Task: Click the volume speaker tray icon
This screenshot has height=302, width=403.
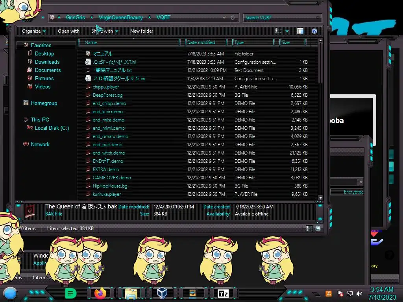Action: pyautogui.click(x=359, y=293)
